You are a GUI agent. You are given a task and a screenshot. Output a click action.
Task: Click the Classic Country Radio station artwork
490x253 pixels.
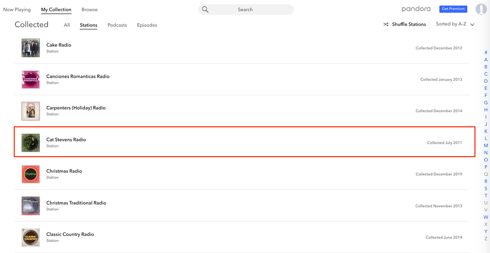(x=30, y=237)
